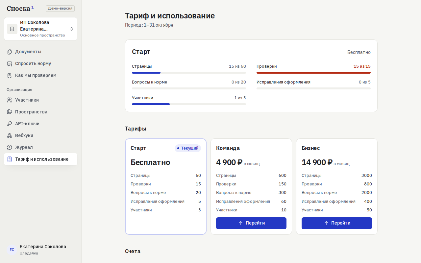Image resolution: width=421 pixels, height=263 pixels.
Task: Click the API-ключи key icon
Action: pos(10,124)
